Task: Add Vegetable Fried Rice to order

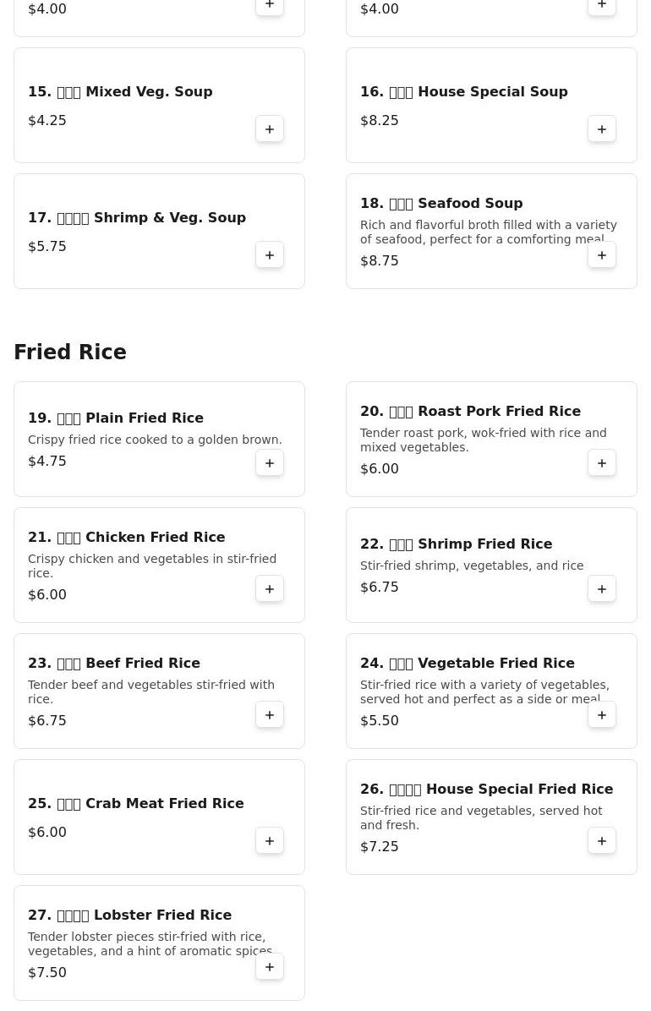Action: click(602, 715)
